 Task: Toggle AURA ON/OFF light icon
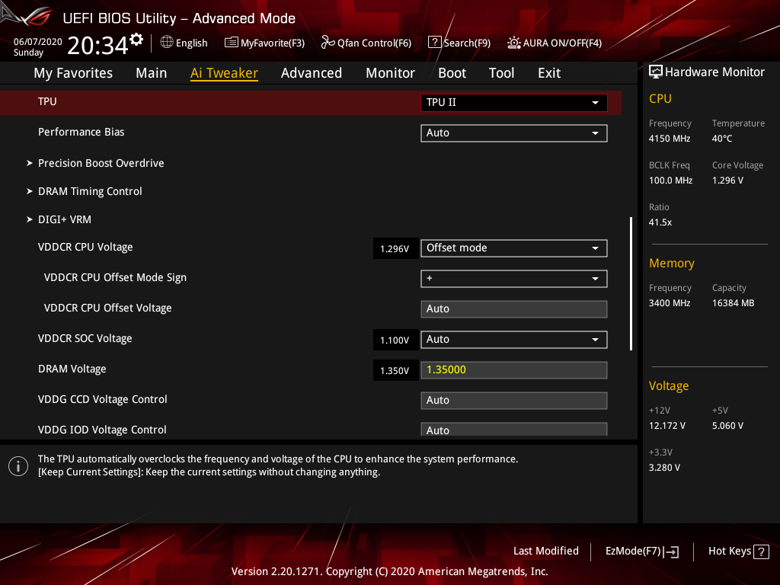pyautogui.click(x=514, y=43)
